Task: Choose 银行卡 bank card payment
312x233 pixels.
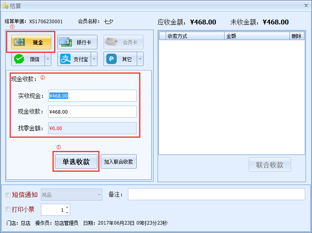Action: (66, 42)
